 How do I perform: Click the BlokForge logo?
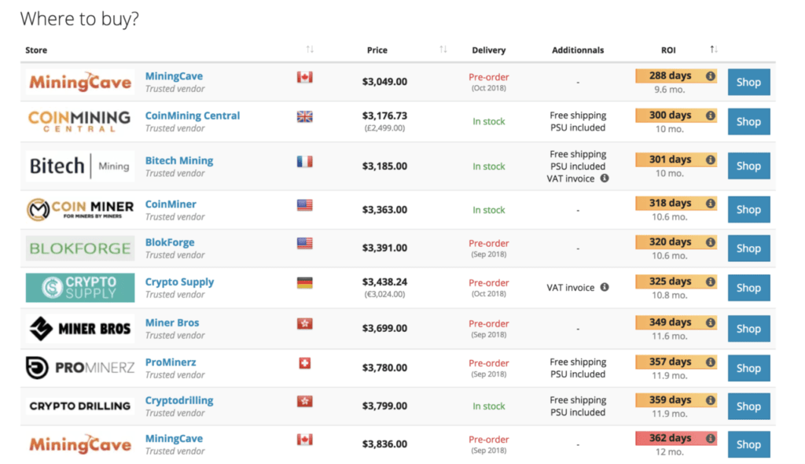80,249
